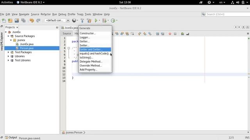Open the default config combo box
250x140 pixels.
pos(57,20)
